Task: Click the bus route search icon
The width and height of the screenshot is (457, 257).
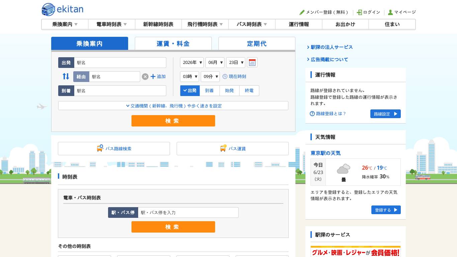Action: tap(100, 148)
